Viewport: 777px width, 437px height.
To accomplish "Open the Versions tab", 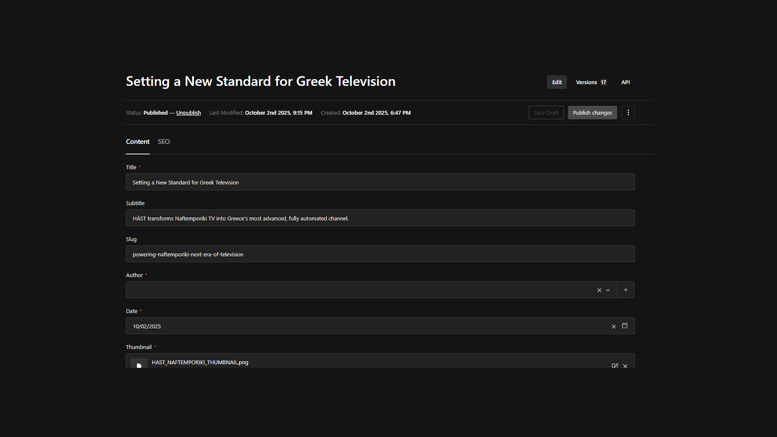I will click(591, 82).
